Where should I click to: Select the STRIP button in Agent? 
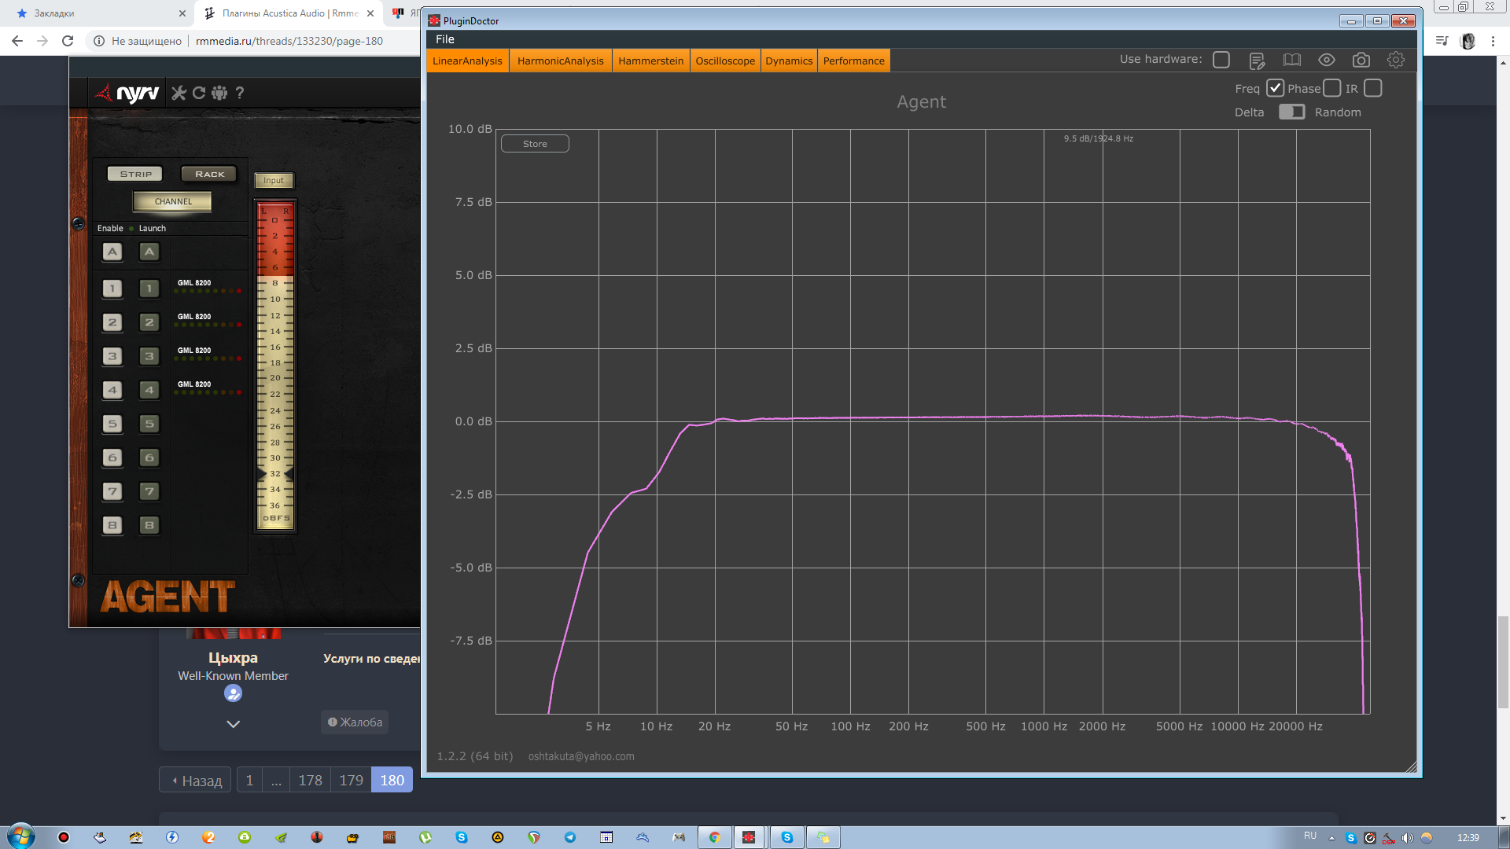click(136, 174)
